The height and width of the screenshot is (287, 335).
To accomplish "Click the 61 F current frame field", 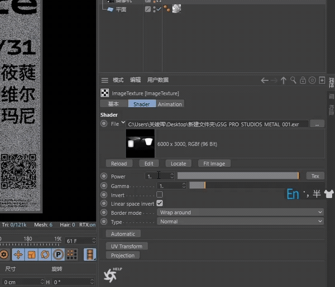I will click(80, 241).
